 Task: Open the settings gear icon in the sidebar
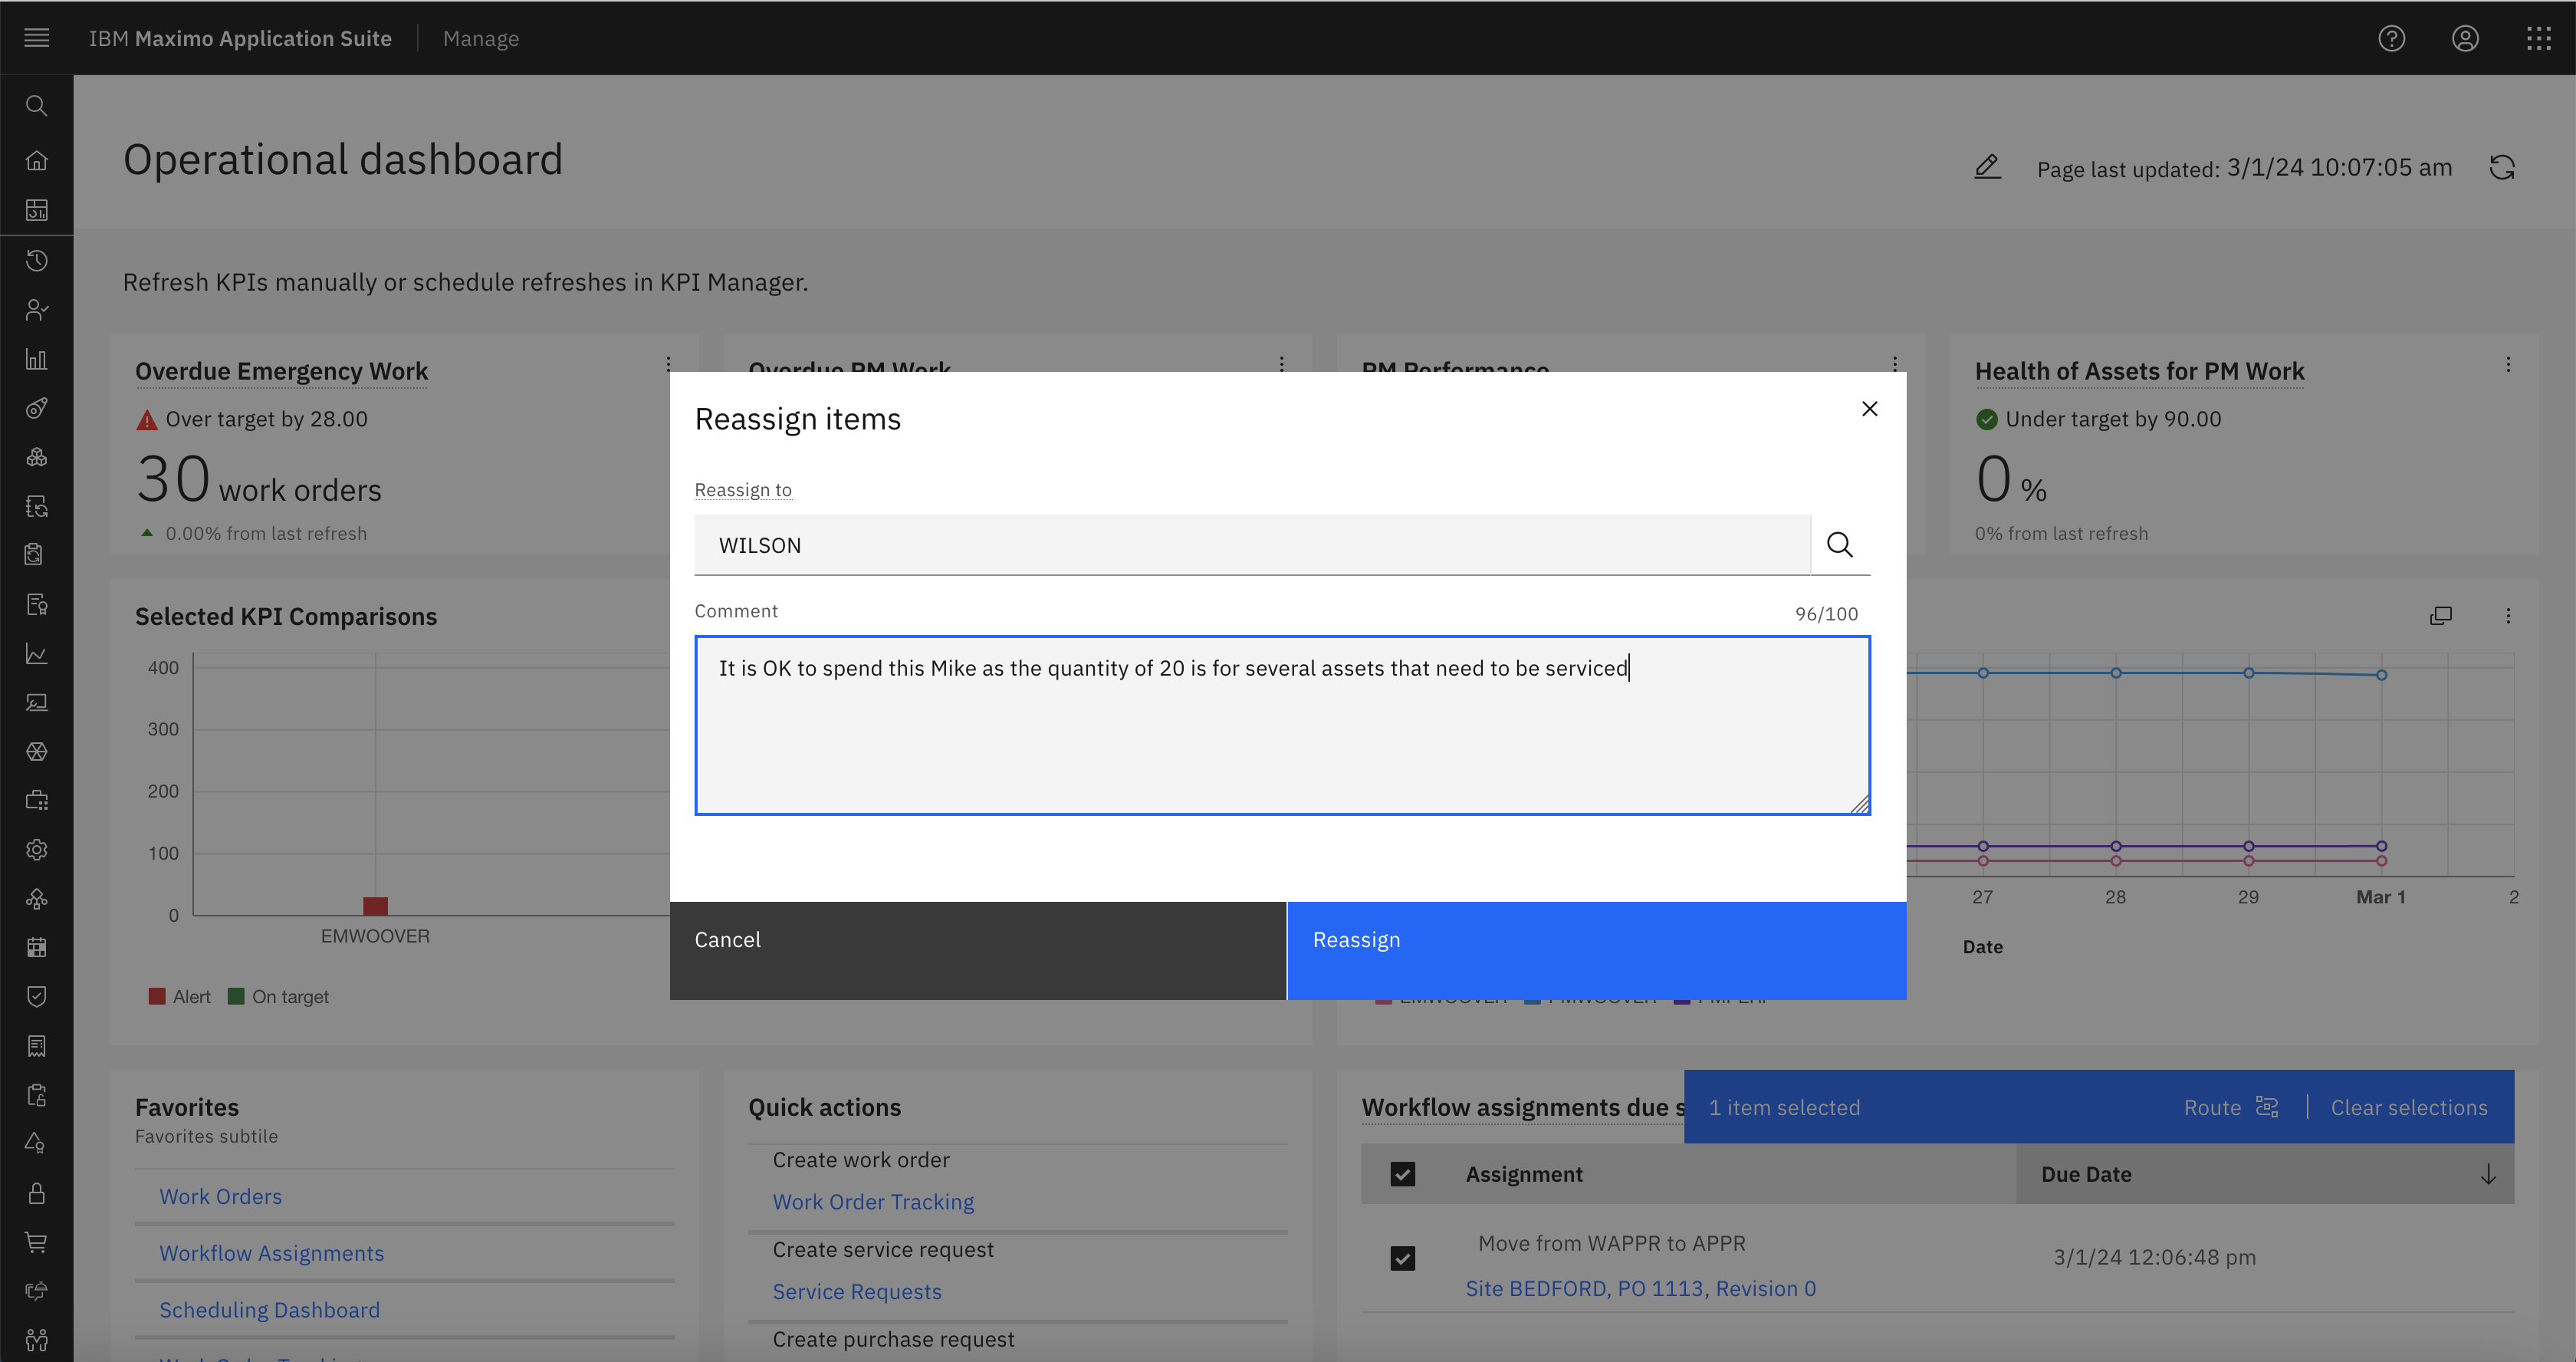point(37,849)
